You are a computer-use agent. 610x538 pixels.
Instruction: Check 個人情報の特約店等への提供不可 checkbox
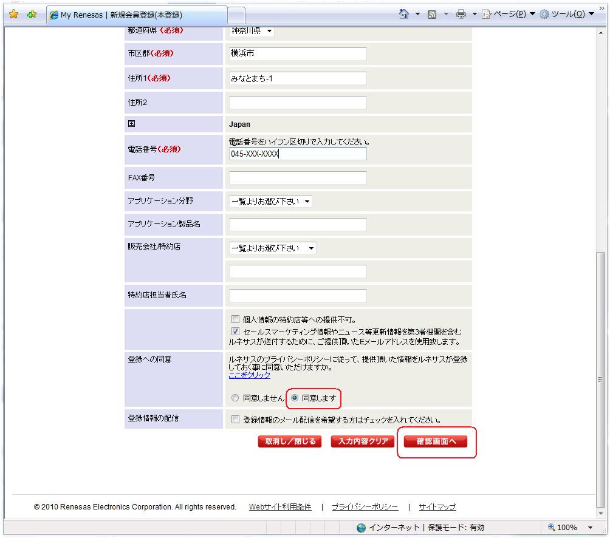click(235, 319)
